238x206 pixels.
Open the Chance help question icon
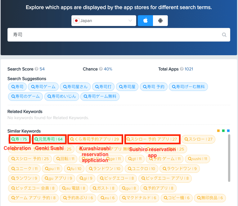coord(101,69)
